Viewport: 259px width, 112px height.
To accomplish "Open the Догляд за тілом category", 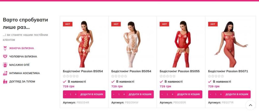I will click(x=22, y=81).
